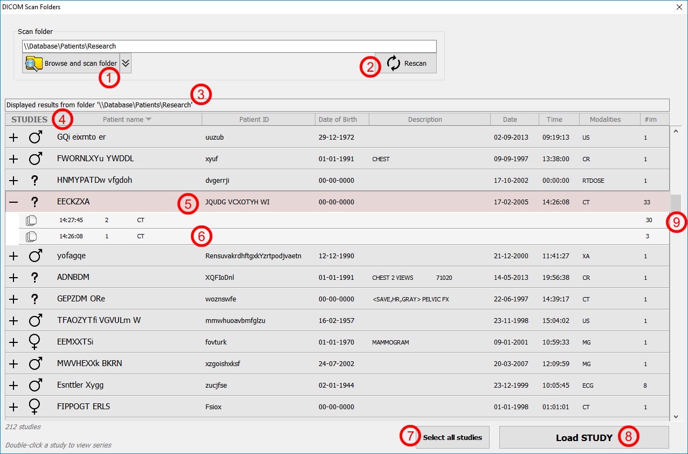Select patient ID mmwhuoavbmfglzu

pyautogui.click(x=235, y=321)
